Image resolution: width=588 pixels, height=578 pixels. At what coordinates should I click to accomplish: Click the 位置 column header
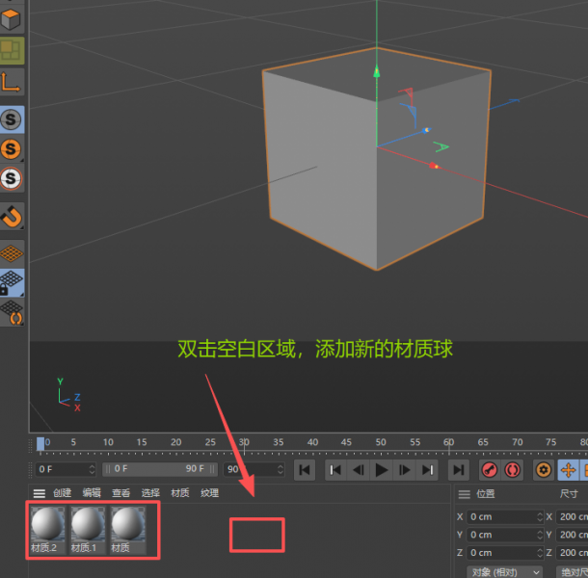(x=486, y=494)
